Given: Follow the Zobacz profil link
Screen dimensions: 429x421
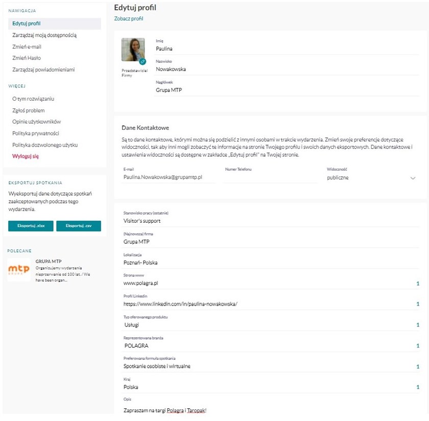Looking at the screenshot, I should point(129,18).
